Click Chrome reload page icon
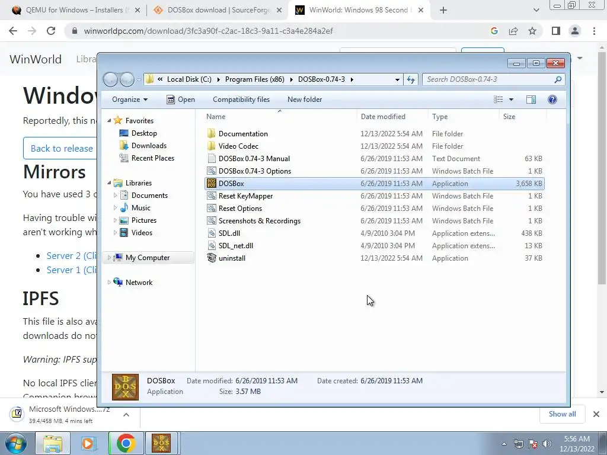Viewport: 607px width, 455px height. click(51, 31)
